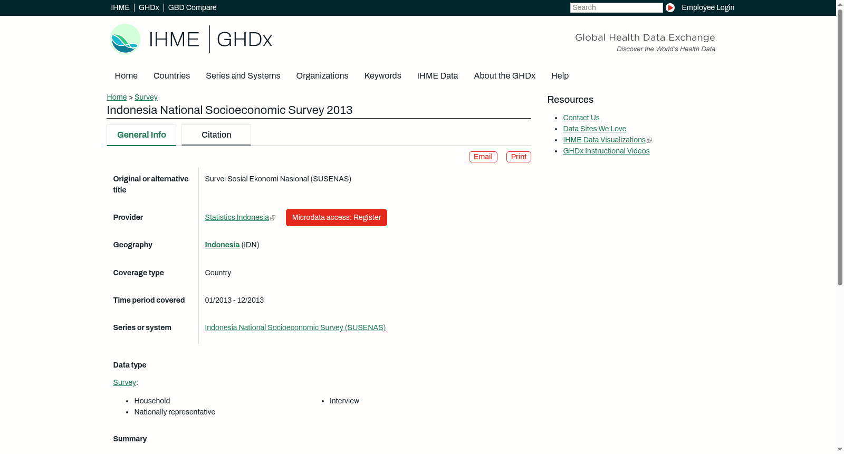Click the Household list item

tap(152, 401)
